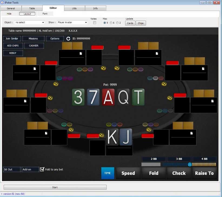This screenshot has height=197, width=222.
Task: Open the CASHIER
Action: pyautogui.click(x=34, y=45)
